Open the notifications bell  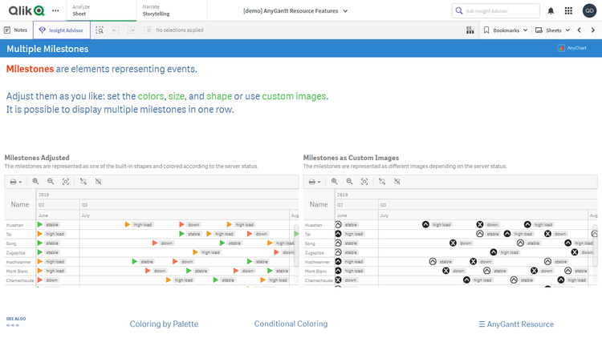(x=551, y=10)
